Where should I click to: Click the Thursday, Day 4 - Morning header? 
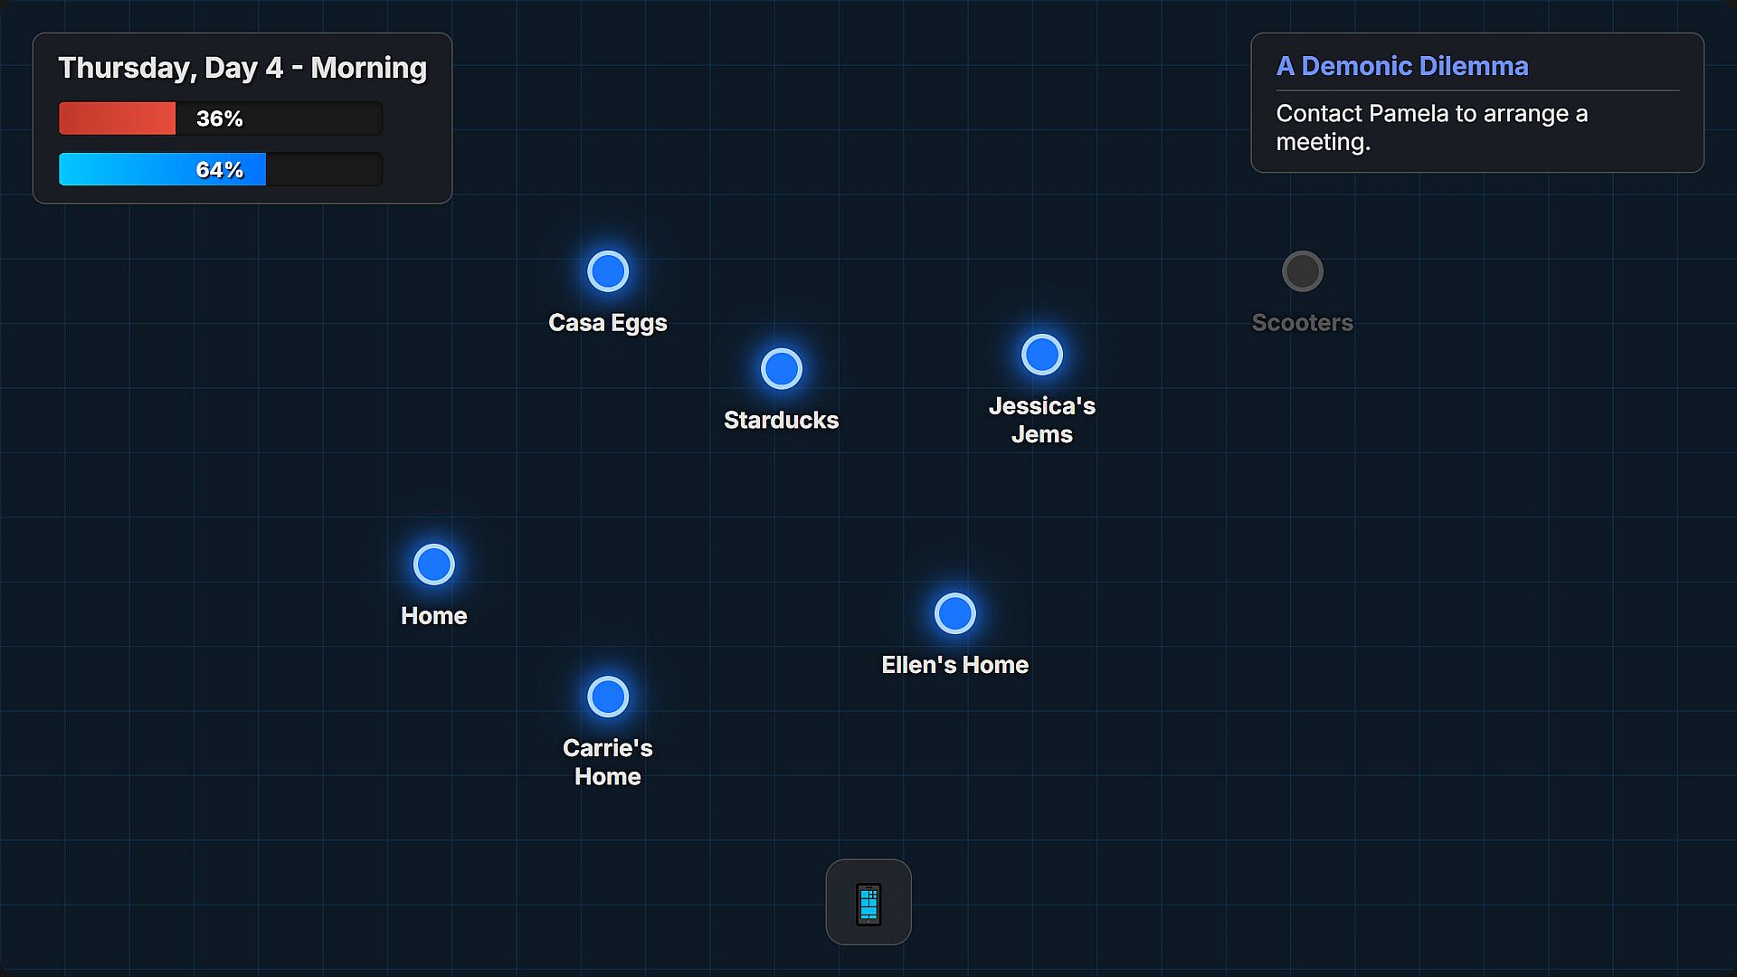tap(242, 68)
